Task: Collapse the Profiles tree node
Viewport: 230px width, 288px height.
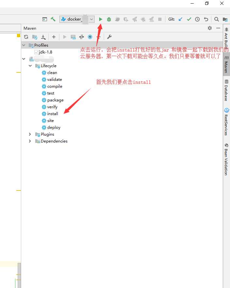Action: point(24,45)
